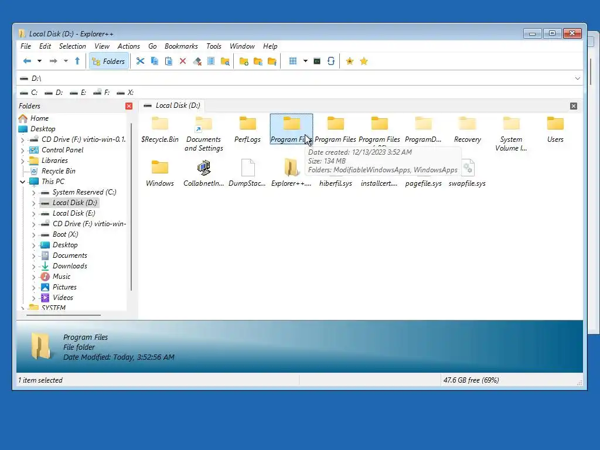Open the Search folder tool
Viewport: 600px width, 450px height.
pos(225,61)
